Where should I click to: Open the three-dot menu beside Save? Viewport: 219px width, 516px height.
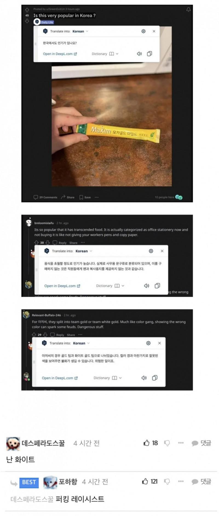[97, 197]
